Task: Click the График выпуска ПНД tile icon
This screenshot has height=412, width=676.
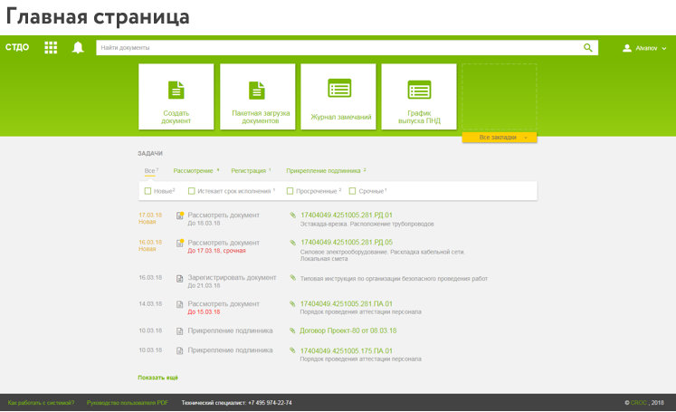Action: tap(419, 90)
